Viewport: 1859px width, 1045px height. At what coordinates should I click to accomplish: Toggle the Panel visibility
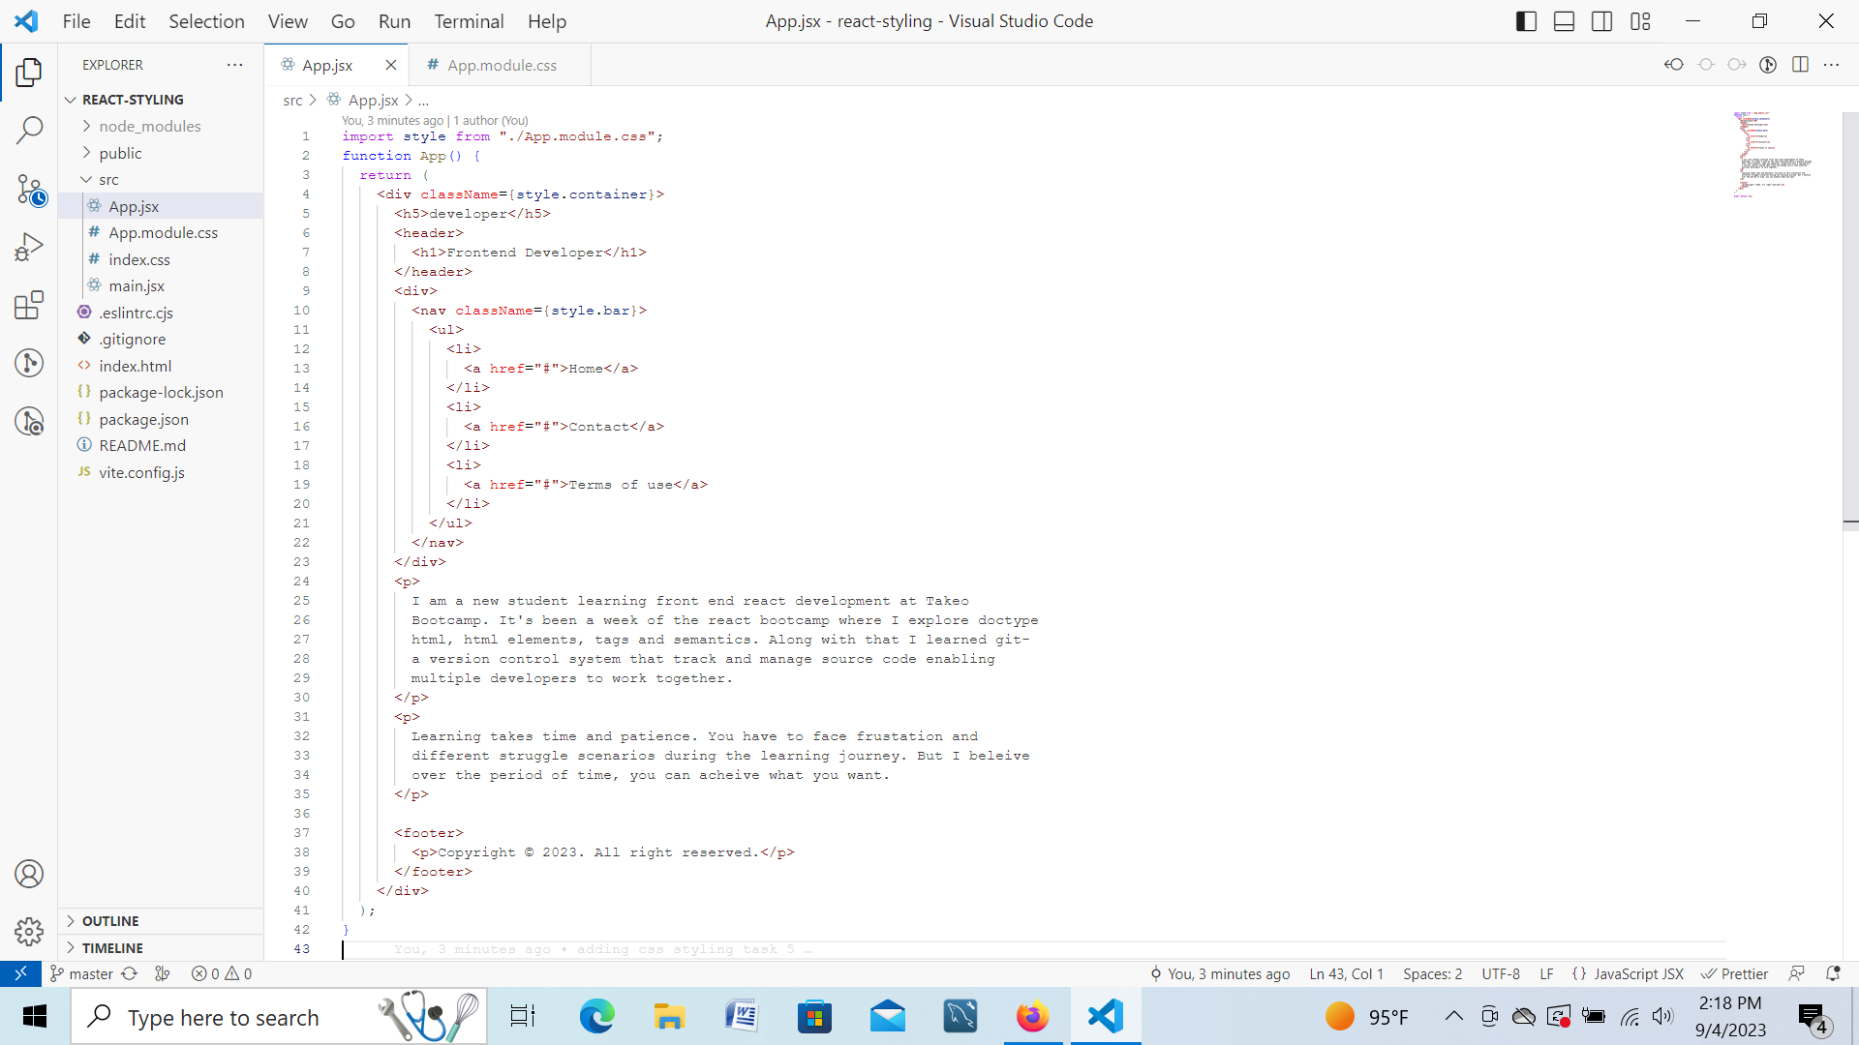(x=1564, y=20)
